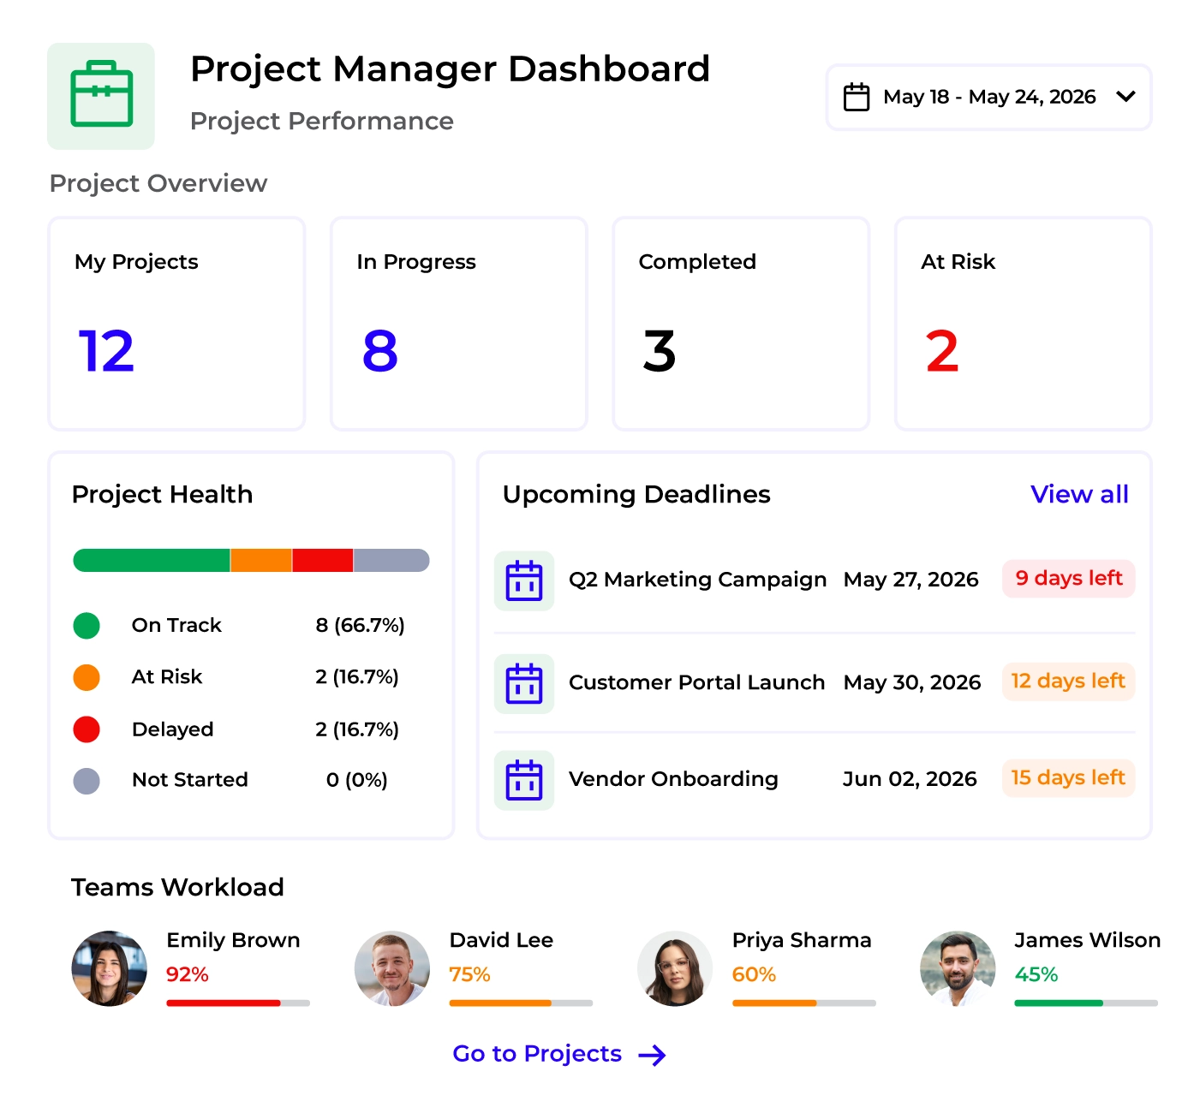
Task: Open the In Progress card
Action: (459, 324)
